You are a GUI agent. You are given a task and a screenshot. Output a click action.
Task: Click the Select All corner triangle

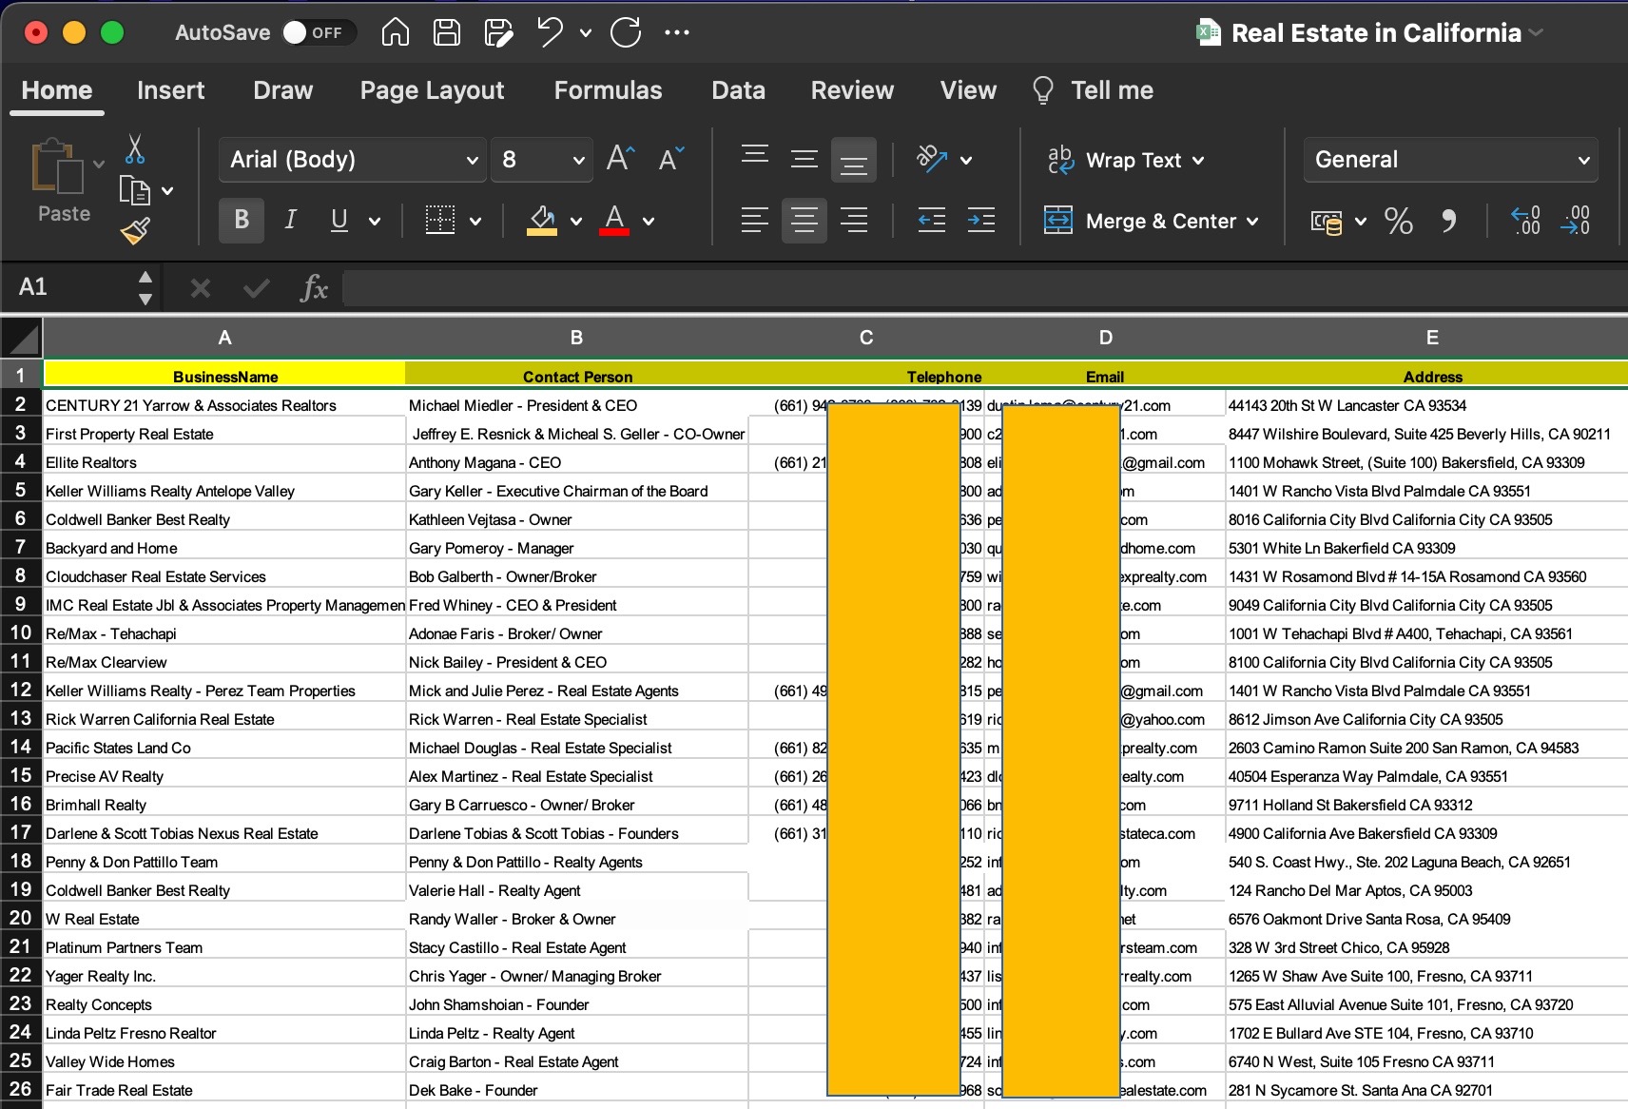pos(21,338)
